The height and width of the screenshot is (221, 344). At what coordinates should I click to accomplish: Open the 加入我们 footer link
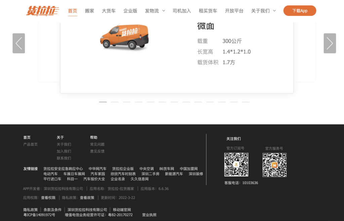point(64,151)
